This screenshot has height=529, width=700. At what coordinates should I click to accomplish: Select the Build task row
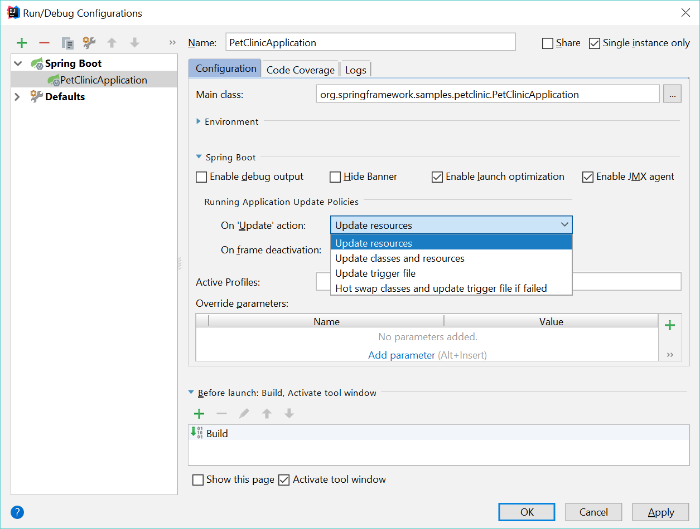coord(439,433)
